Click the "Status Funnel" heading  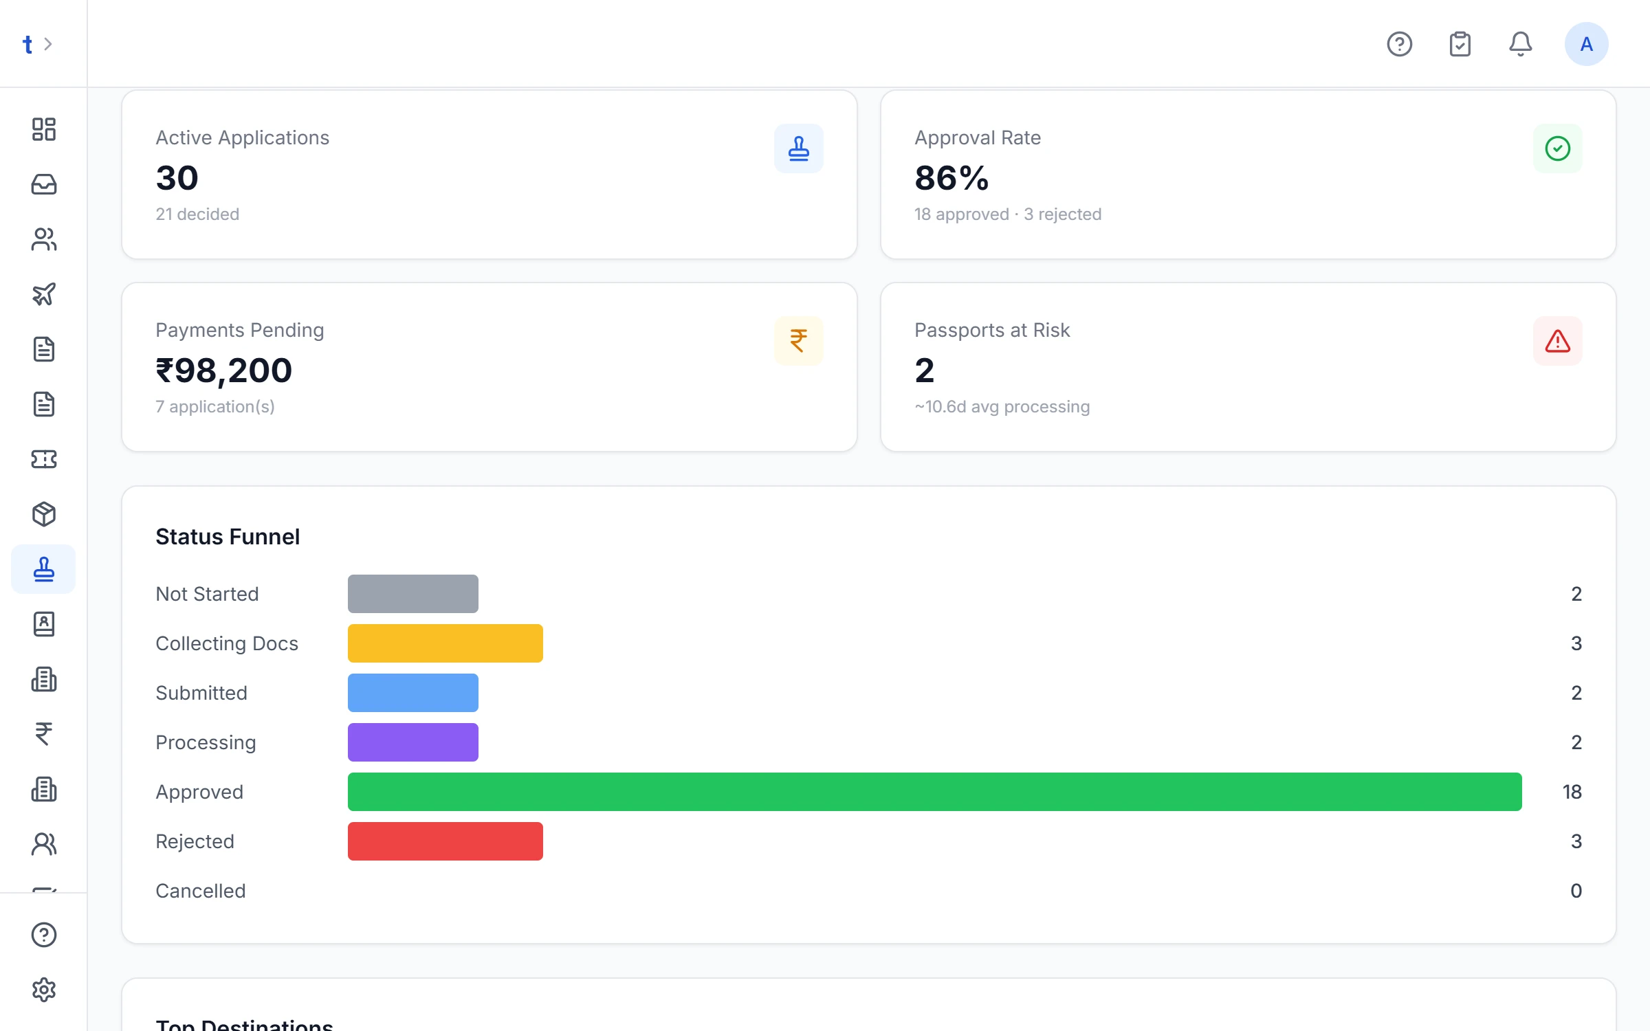(228, 536)
